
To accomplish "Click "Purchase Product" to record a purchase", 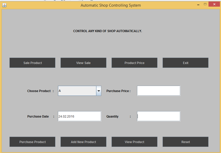I will pyautogui.click(x=32, y=142).
